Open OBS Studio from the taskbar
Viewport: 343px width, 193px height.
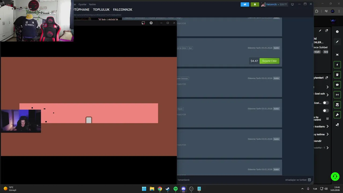(191, 189)
